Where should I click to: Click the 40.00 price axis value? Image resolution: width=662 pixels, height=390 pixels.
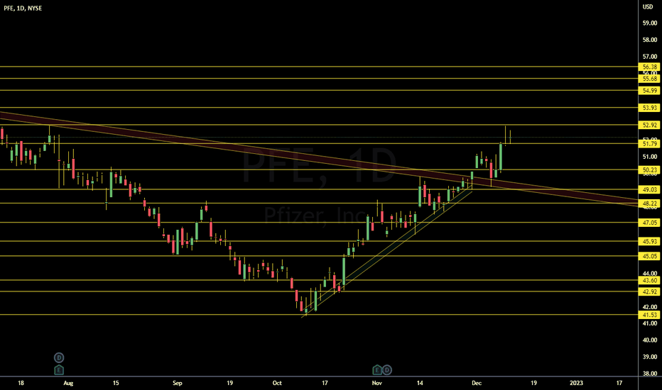coord(649,340)
